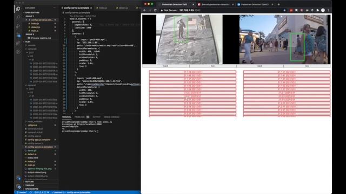Collapse the HLS4 folder section

point(28,41)
